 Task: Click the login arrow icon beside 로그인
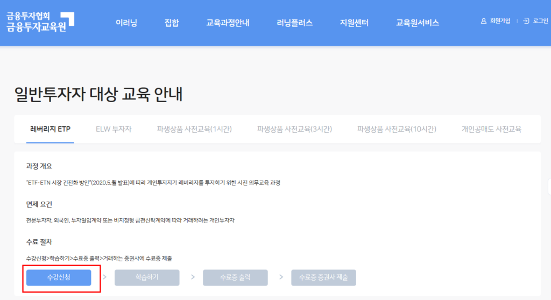pyautogui.click(x=526, y=21)
